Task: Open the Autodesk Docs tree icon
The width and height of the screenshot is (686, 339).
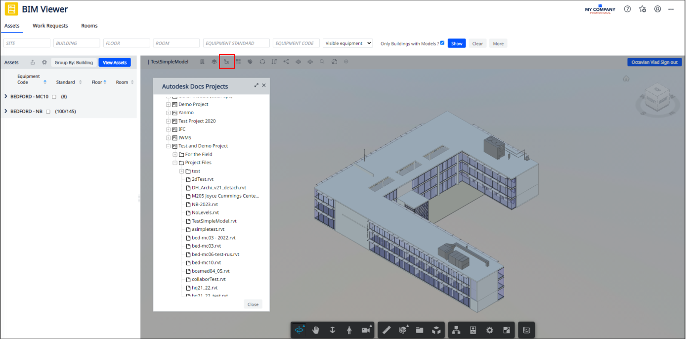Action: pyautogui.click(x=226, y=62)
